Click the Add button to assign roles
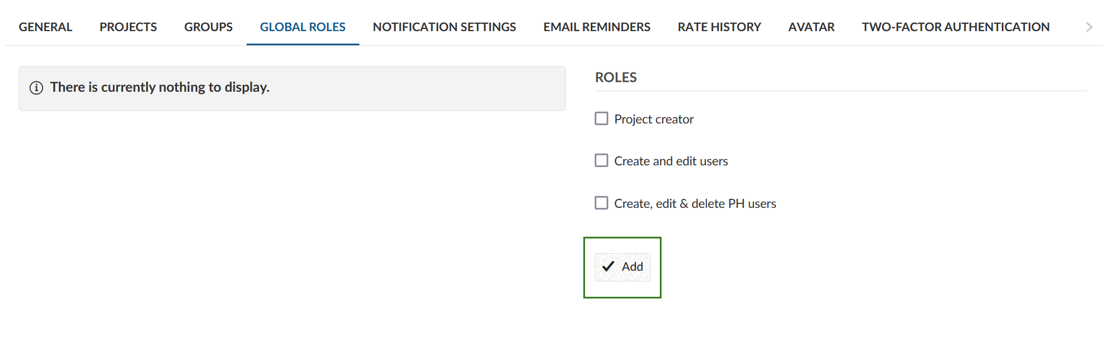The image size is (1106, 337). (622, 266)
